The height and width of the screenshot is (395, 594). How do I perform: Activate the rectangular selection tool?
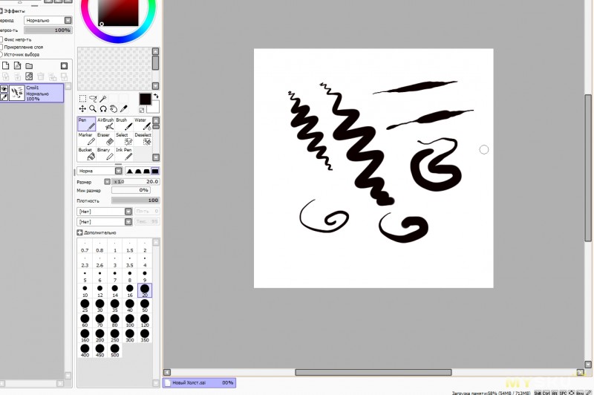(x=82, y=99)
